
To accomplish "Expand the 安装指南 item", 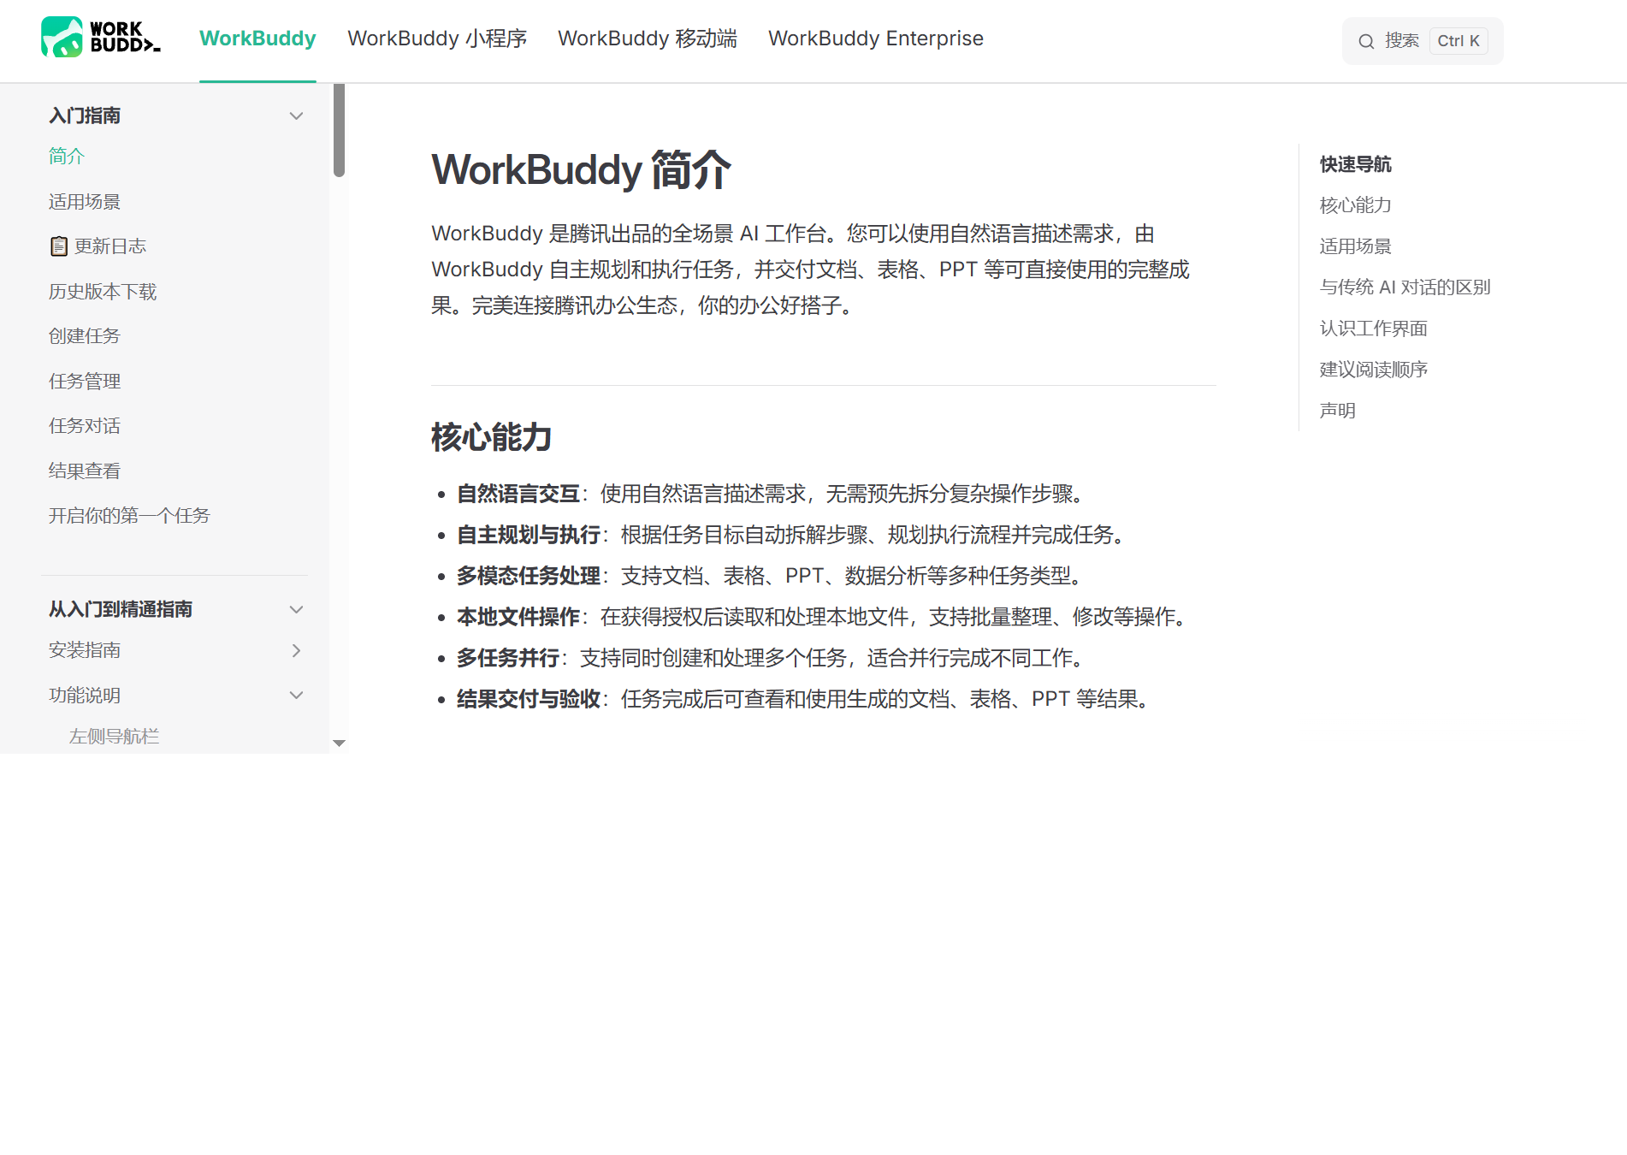I will 296,650.
